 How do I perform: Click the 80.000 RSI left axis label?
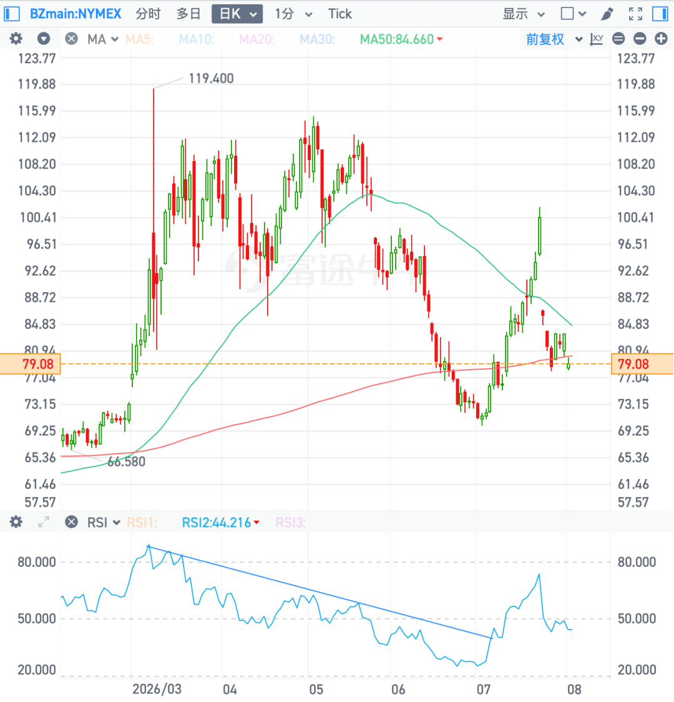tap(37, 562)
